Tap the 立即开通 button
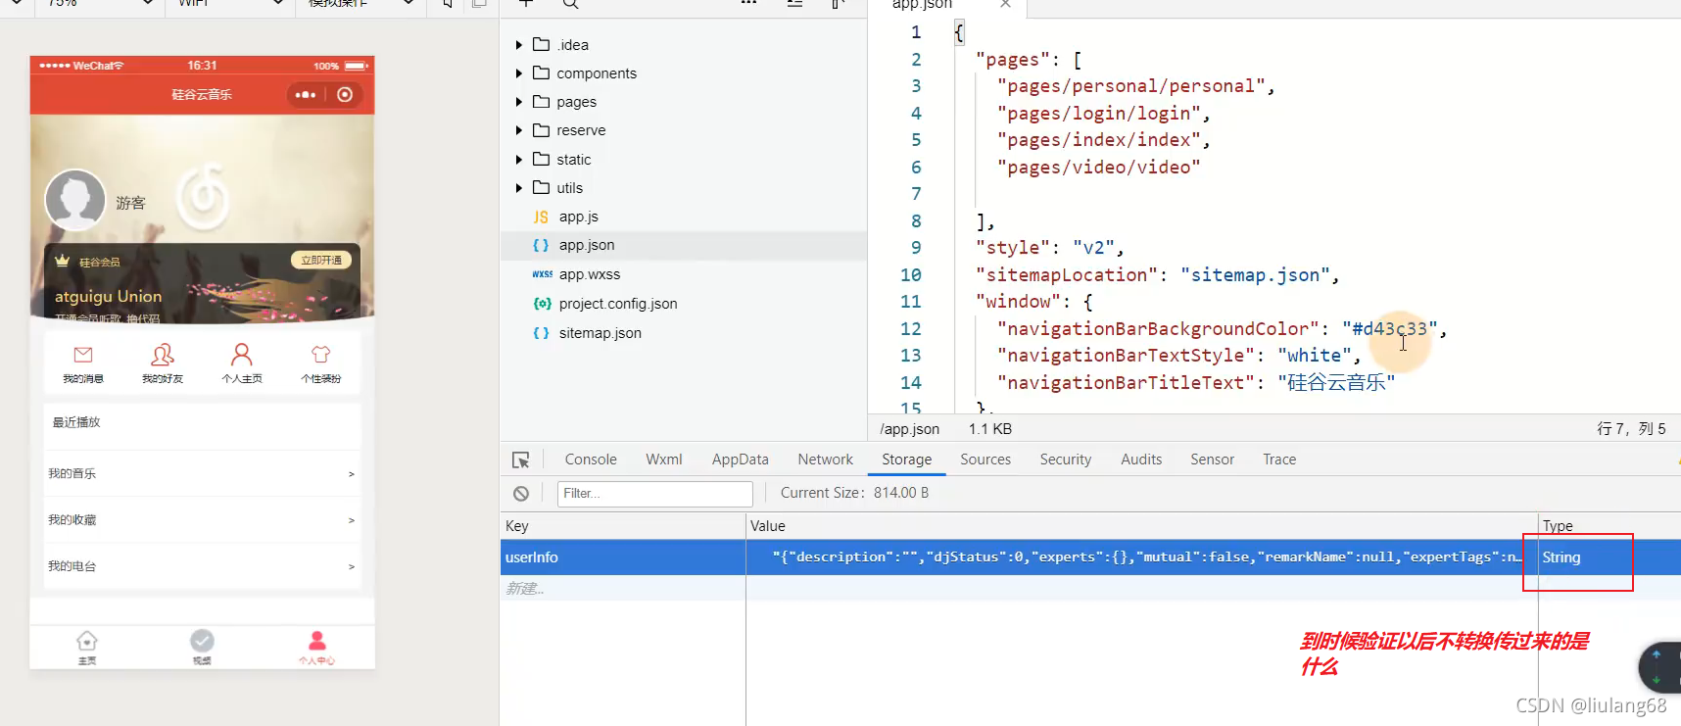 (321, 260)
